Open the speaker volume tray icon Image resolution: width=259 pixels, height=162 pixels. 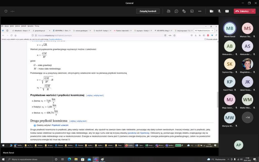tap(241, 159)
